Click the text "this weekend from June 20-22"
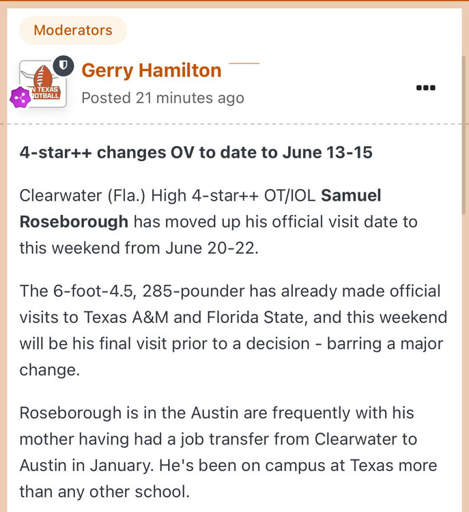This screenshot has width=469, height=512. 139,247
